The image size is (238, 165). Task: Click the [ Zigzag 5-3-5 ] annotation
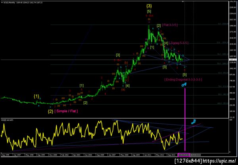(178, 43)
